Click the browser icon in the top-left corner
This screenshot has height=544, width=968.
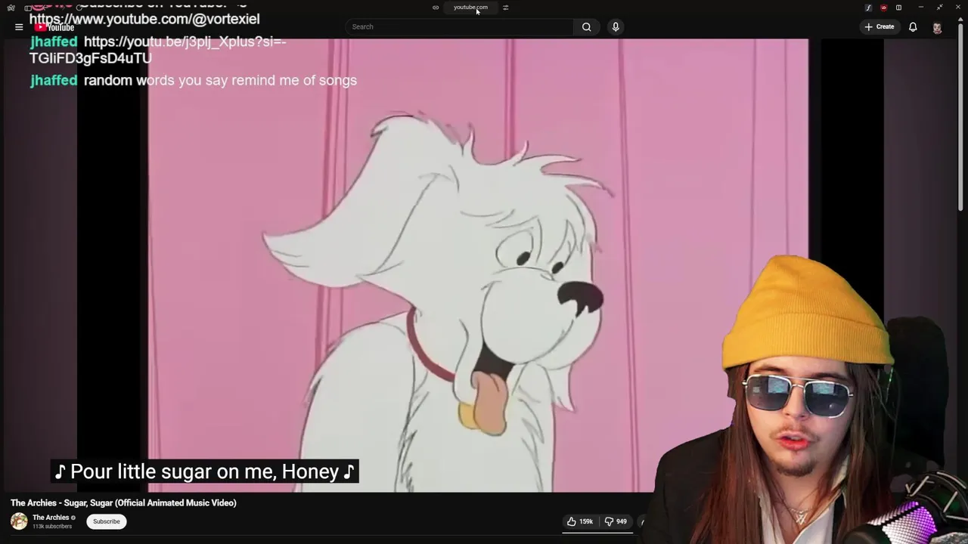(x=11, y=8)
